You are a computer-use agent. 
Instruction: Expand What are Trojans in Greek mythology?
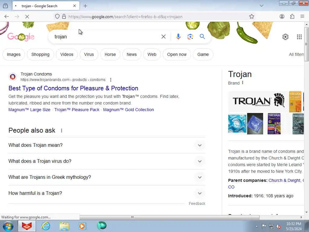[x=107, y=177]
